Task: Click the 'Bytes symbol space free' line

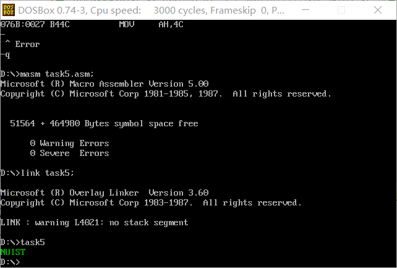Action: point(104,124)
